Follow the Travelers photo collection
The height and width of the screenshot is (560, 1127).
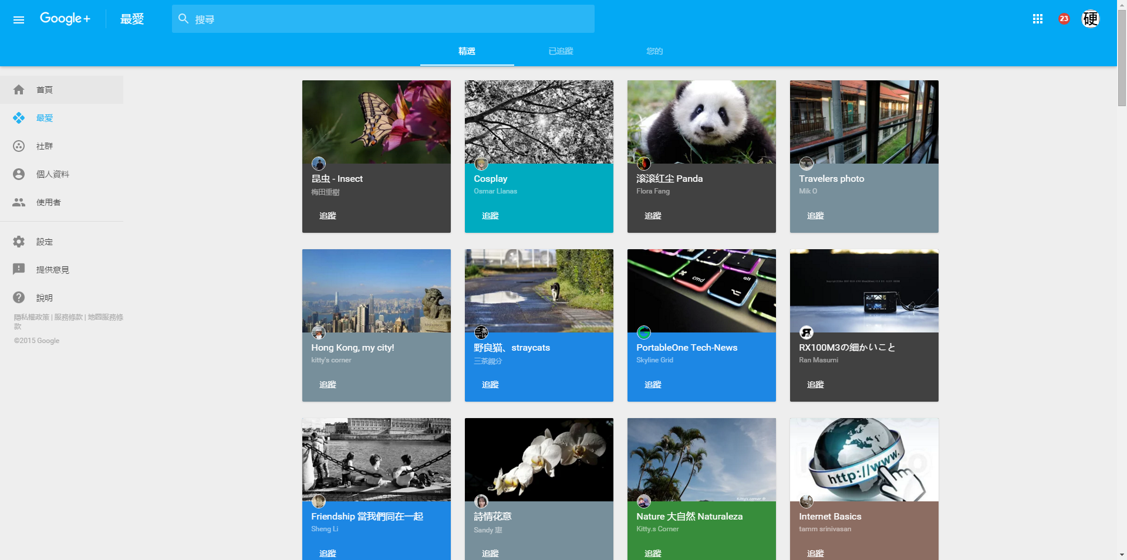point(815,216)
